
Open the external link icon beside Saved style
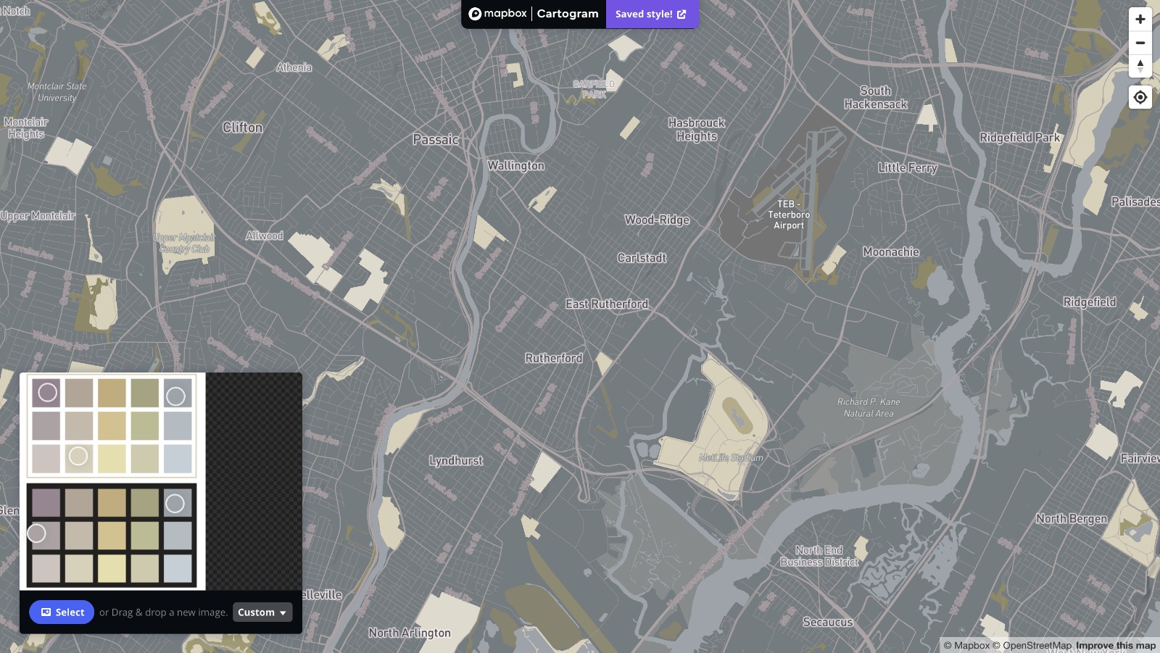(x=681, y=14)
